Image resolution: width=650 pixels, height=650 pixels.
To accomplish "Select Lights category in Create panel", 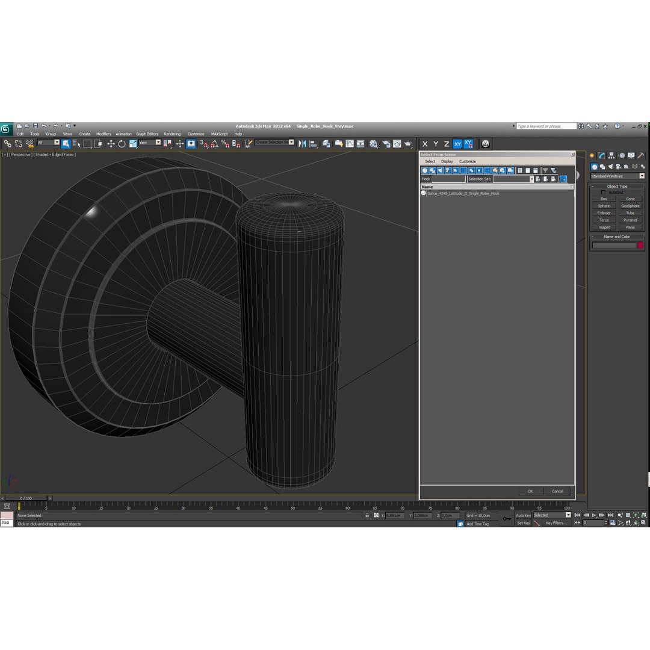I will point(611,167).
